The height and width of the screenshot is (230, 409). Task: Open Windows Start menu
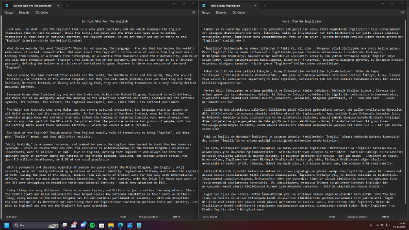pyautogui.click(x=7, y=225)
